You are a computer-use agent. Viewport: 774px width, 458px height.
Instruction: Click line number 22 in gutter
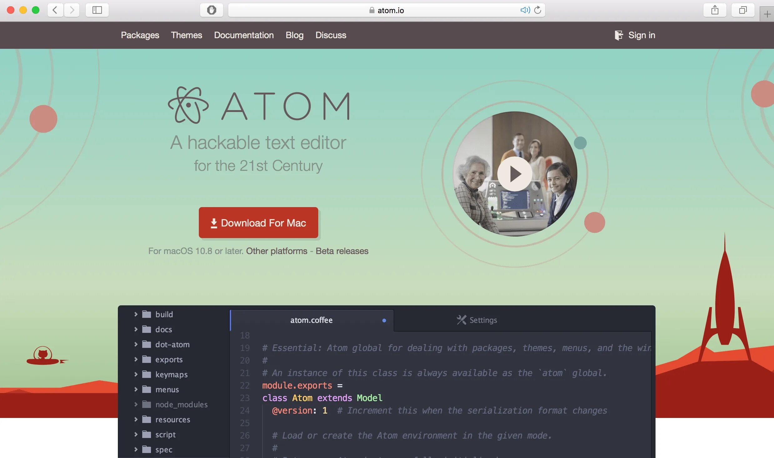(x=245, y=385)
